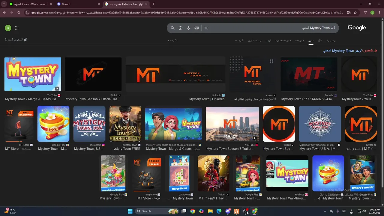Open MT Store Get Backpack thumbnail

[x=19, y=124]
